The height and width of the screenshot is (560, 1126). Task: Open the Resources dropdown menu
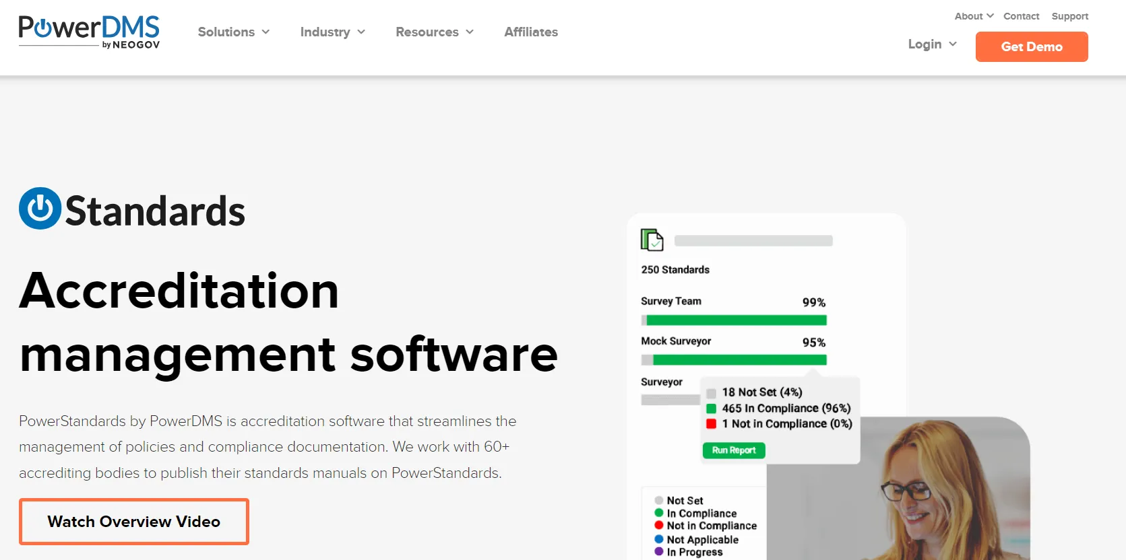pyautogui.click(x=435, y=32)
